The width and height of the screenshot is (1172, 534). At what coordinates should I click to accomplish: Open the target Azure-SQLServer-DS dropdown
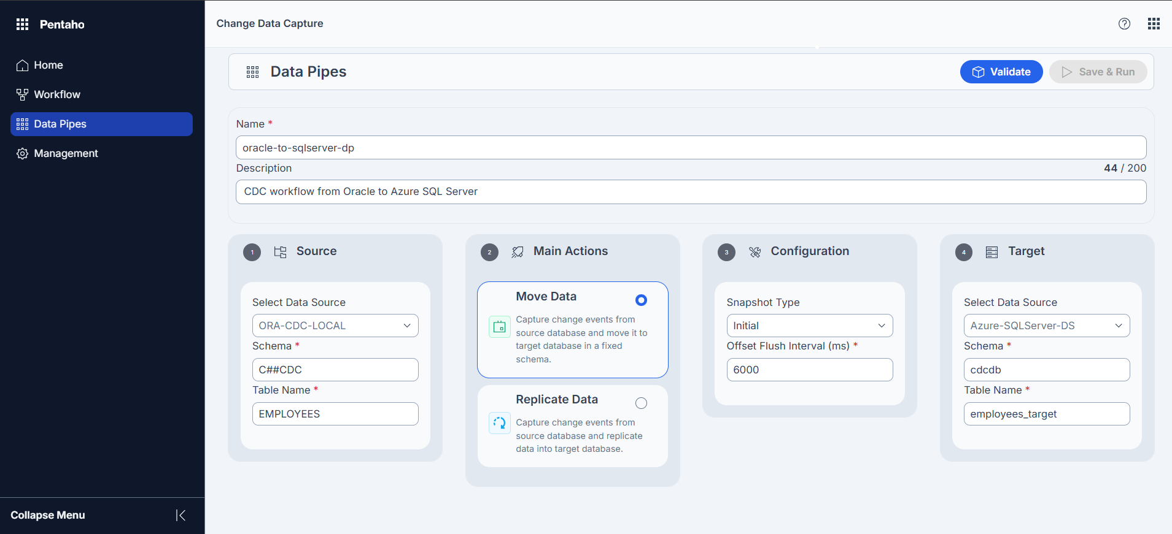pyautogui.click(x=1047, y=326)
